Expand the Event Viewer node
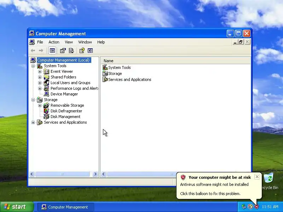 pyautogui.click(x=40, y=72)
